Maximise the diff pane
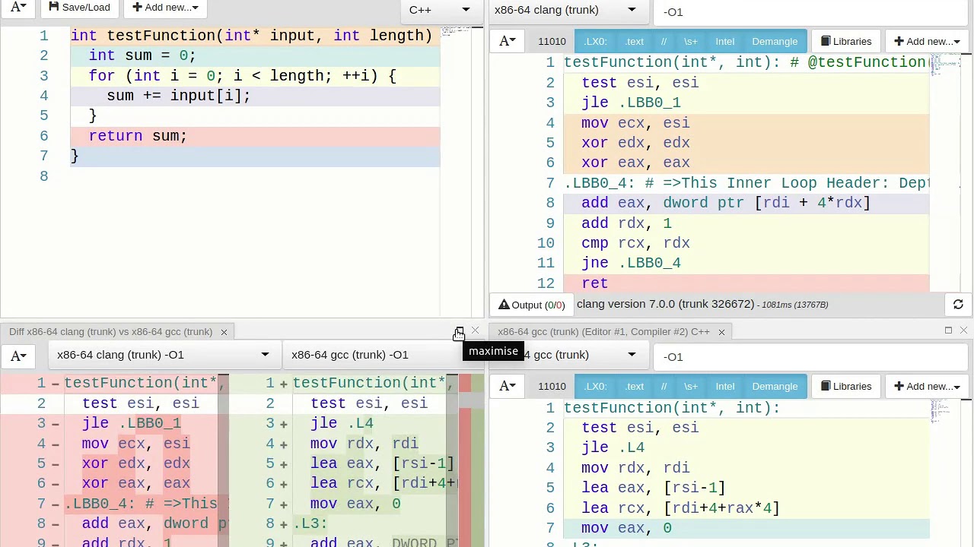The height and width of the screenshot is (547, 974). coord(459,331)
